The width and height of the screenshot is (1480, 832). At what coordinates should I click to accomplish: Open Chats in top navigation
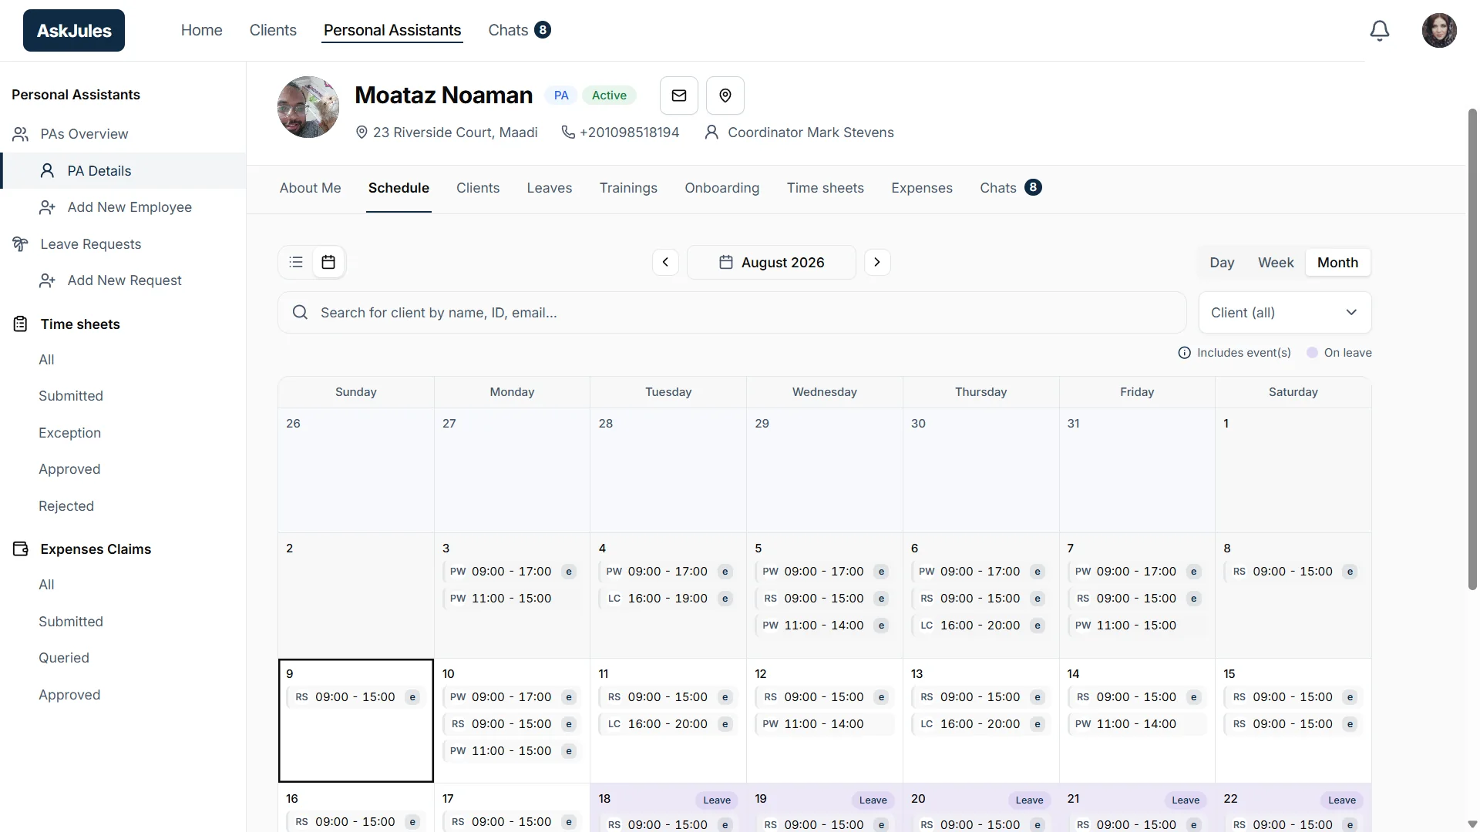click(519, 30)
